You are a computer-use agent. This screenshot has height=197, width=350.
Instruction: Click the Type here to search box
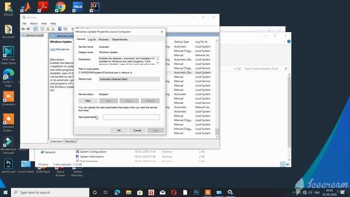50,192
